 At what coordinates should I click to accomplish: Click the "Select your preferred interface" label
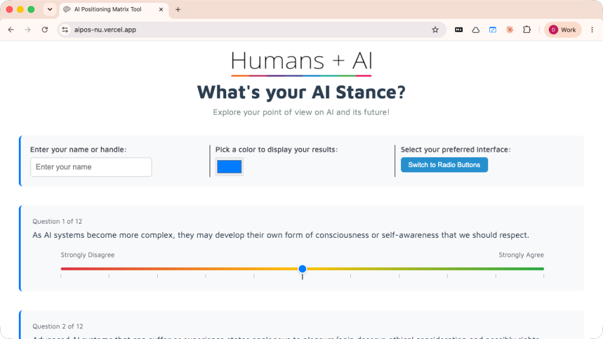[456, 149]
